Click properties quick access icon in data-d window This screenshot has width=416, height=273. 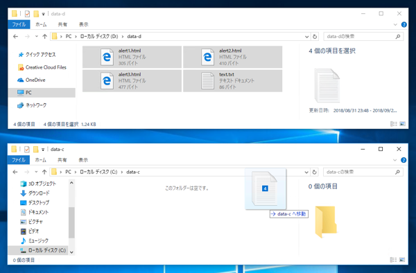click(x=27, y=14)
